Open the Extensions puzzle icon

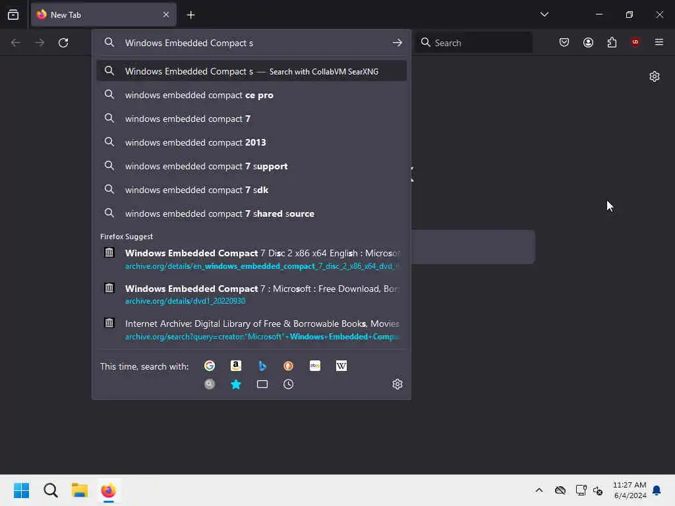[612, 42]
